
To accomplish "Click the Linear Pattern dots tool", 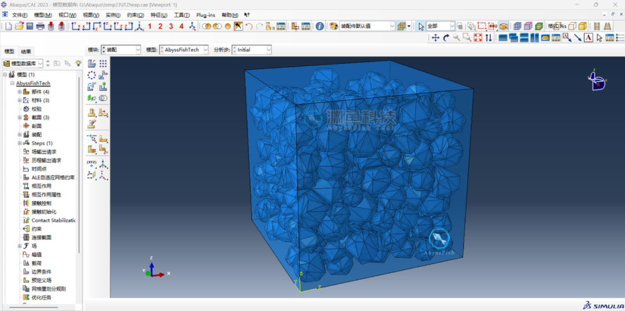I will (103, 63).
